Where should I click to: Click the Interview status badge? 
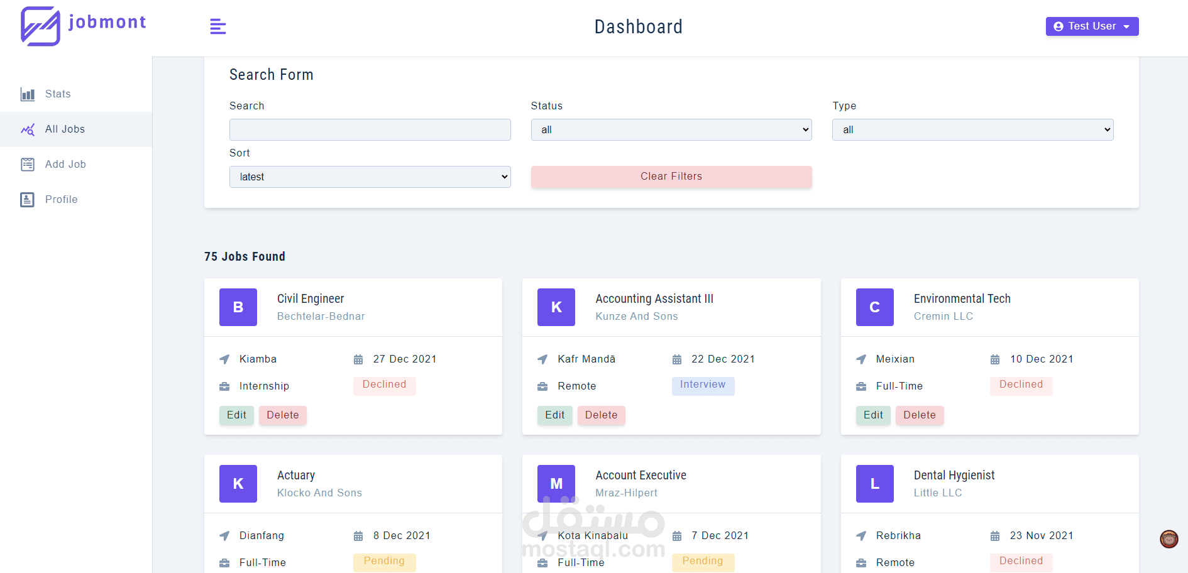(x=703, y=385)
